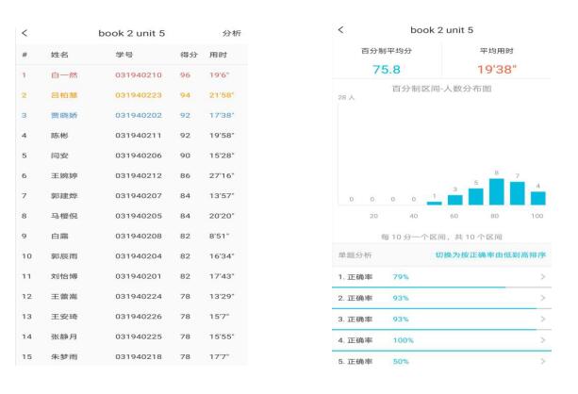Sort by 用时 column header
Image resolution: width=578 pixels, height=394 pixels.
click(x=218, y=55)
